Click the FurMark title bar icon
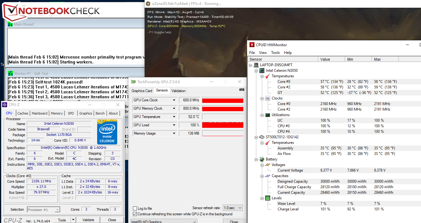Screen dimensions: 421x223 coord(148,4)
